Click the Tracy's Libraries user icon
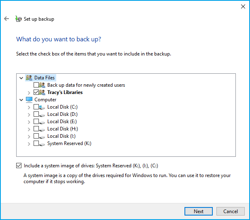This screenshot has width=250, height=220. (x=42, y=92)
